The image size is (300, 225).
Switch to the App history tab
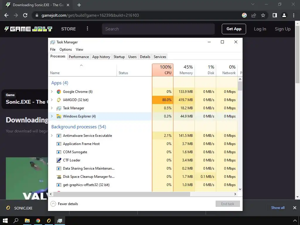(x=101, y=57)
